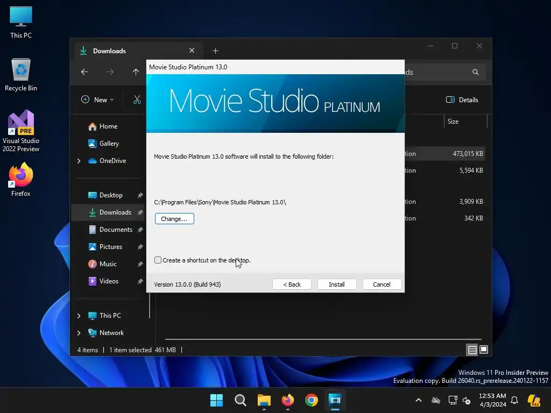The width and height of the screenshot is (551, 413).
Task: Open Home in navigation pane
Action: 108,126
